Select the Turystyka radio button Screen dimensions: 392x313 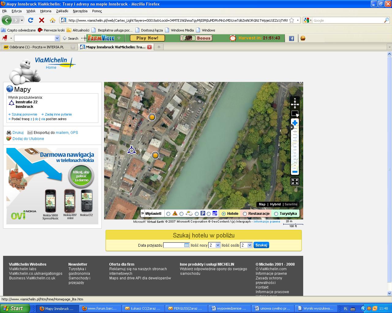pyautogui.click(x=276, y=214)
